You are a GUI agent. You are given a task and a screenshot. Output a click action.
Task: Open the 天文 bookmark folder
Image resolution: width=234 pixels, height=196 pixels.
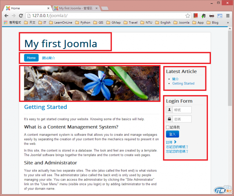(x=30, y=23)
